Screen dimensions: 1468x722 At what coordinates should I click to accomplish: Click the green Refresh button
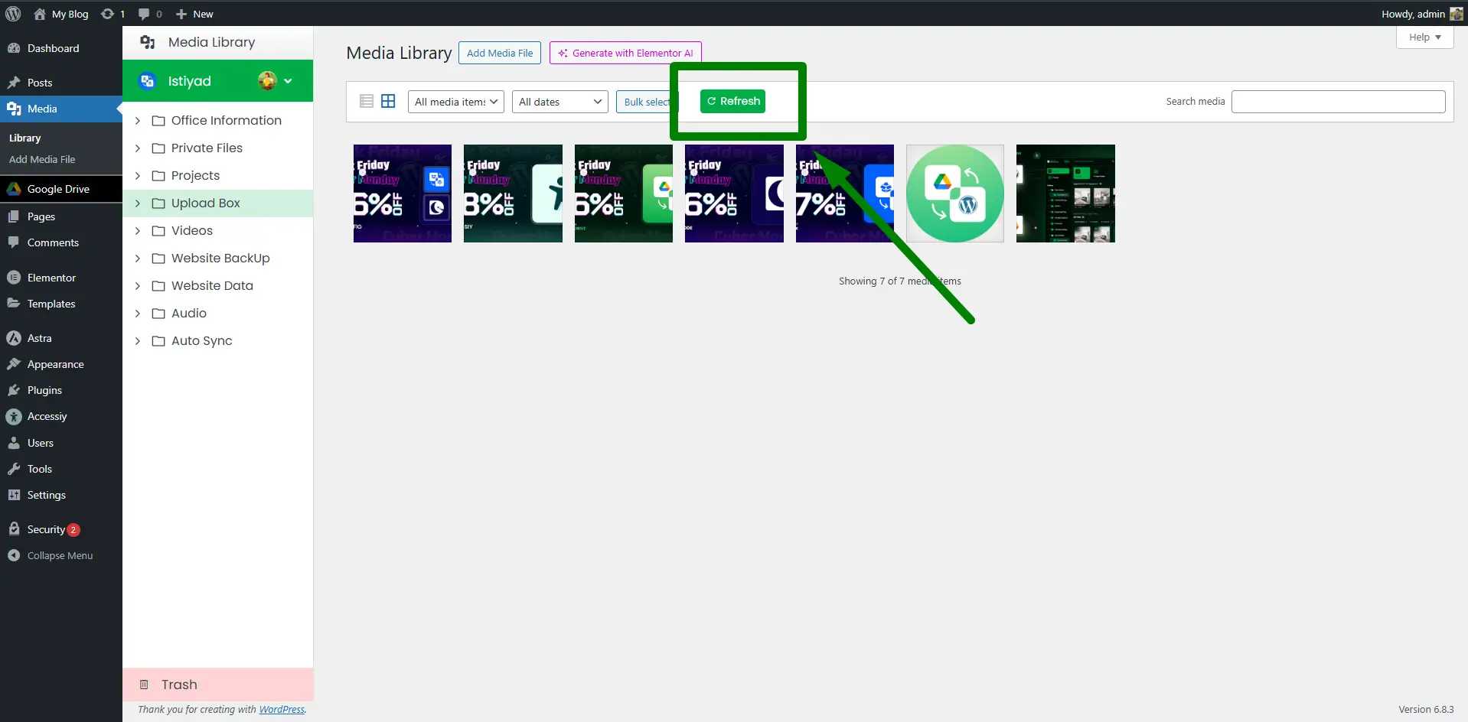pos(732,101)
